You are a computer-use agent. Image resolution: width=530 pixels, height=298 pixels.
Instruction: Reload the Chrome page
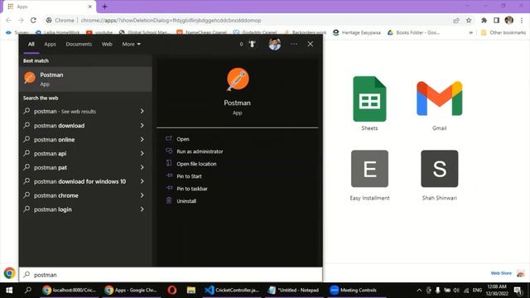coord(33,20)
